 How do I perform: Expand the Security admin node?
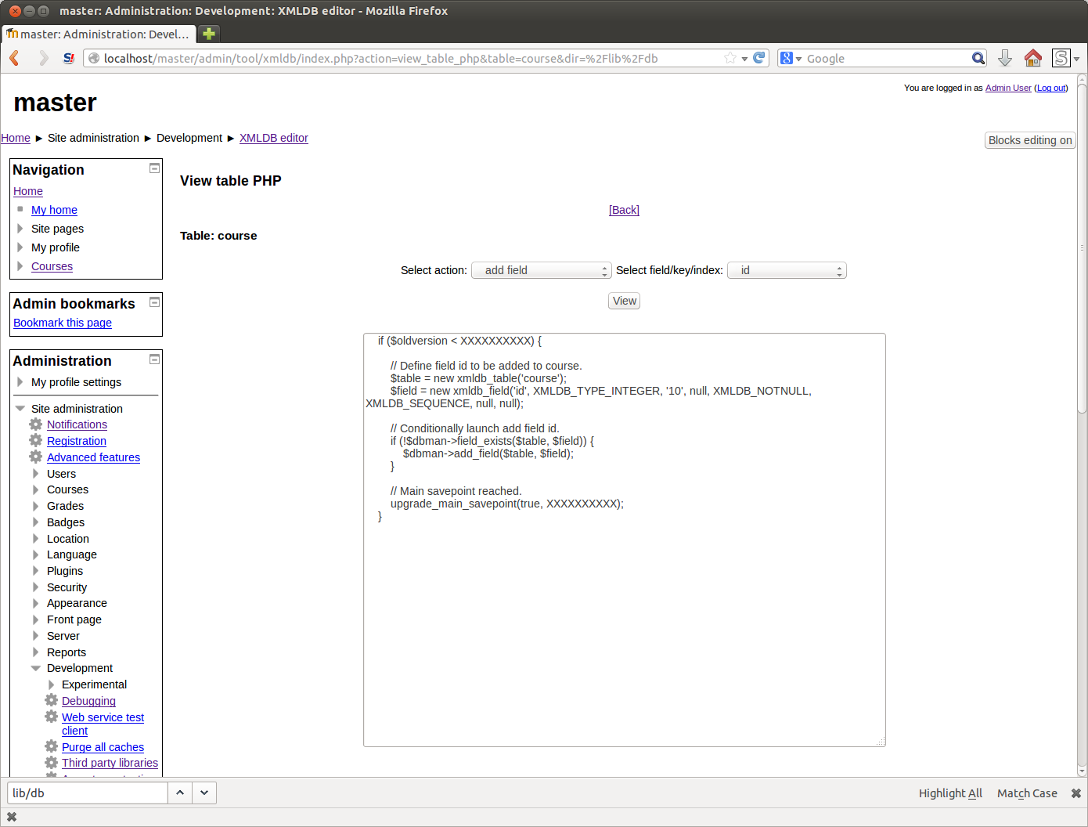point(35,587)
